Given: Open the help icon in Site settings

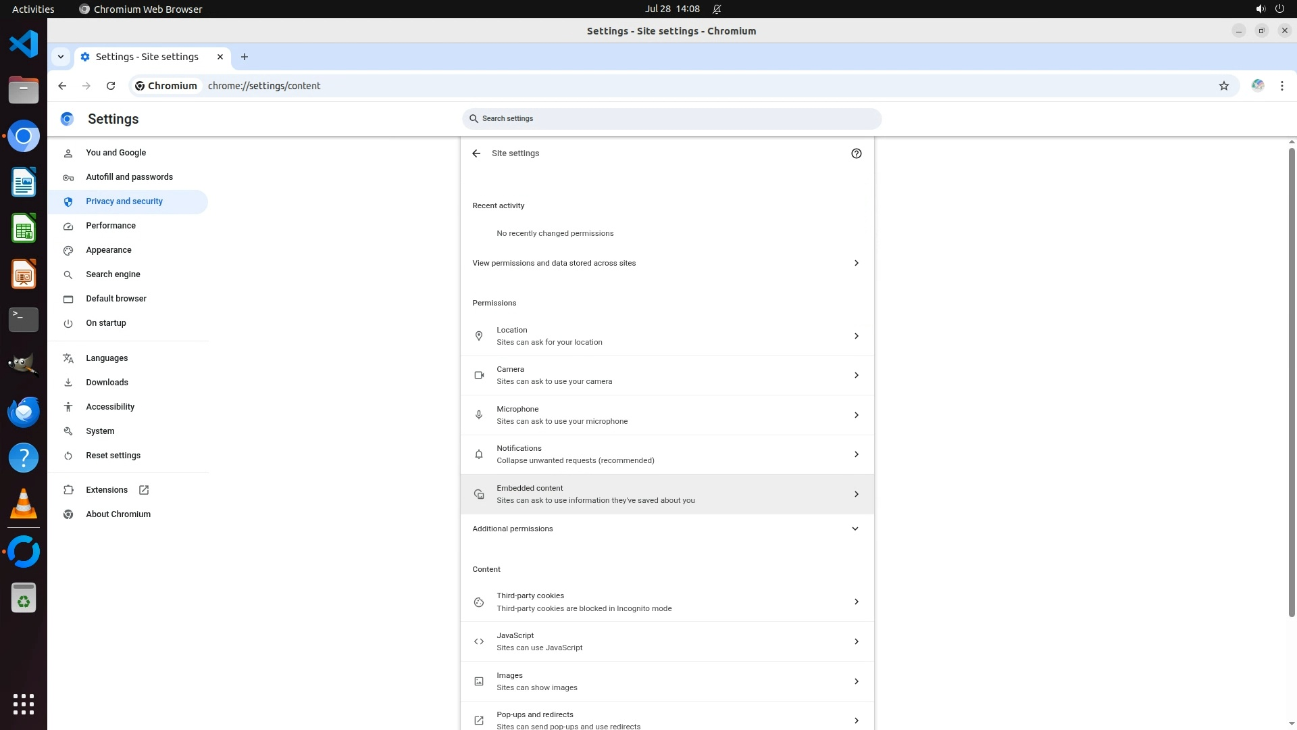Looking at the screenshot, I should point(856,153).
